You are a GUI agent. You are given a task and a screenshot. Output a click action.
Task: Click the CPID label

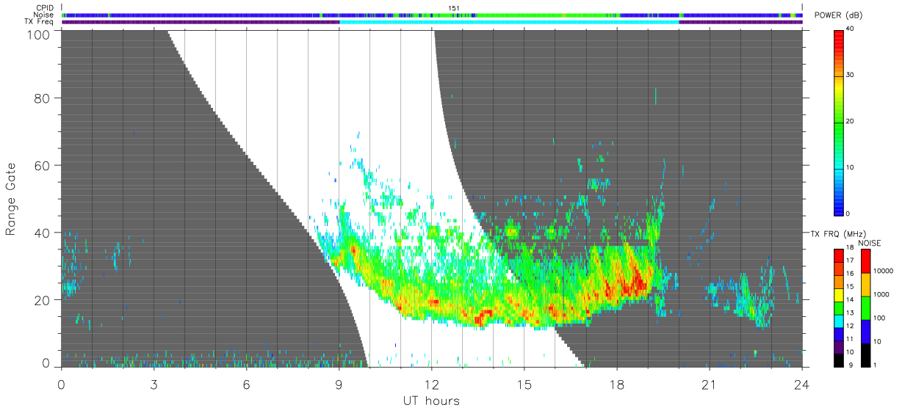44,8
